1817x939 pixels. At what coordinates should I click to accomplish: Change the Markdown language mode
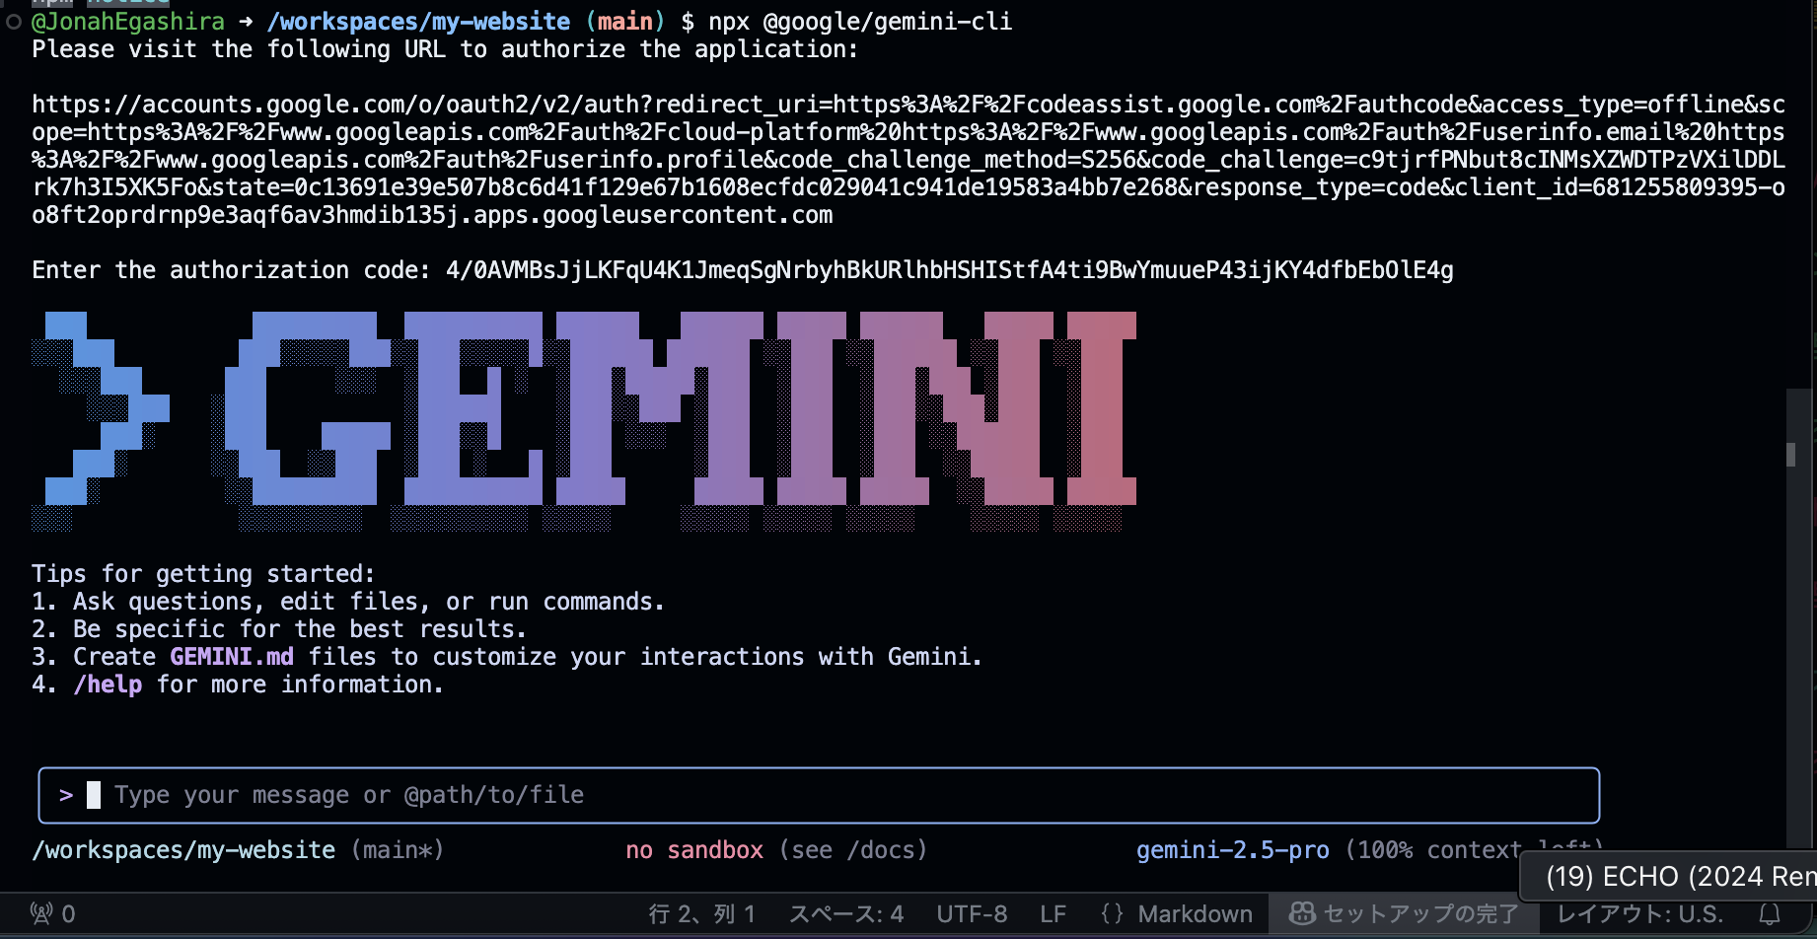[x=1195, y=914]
